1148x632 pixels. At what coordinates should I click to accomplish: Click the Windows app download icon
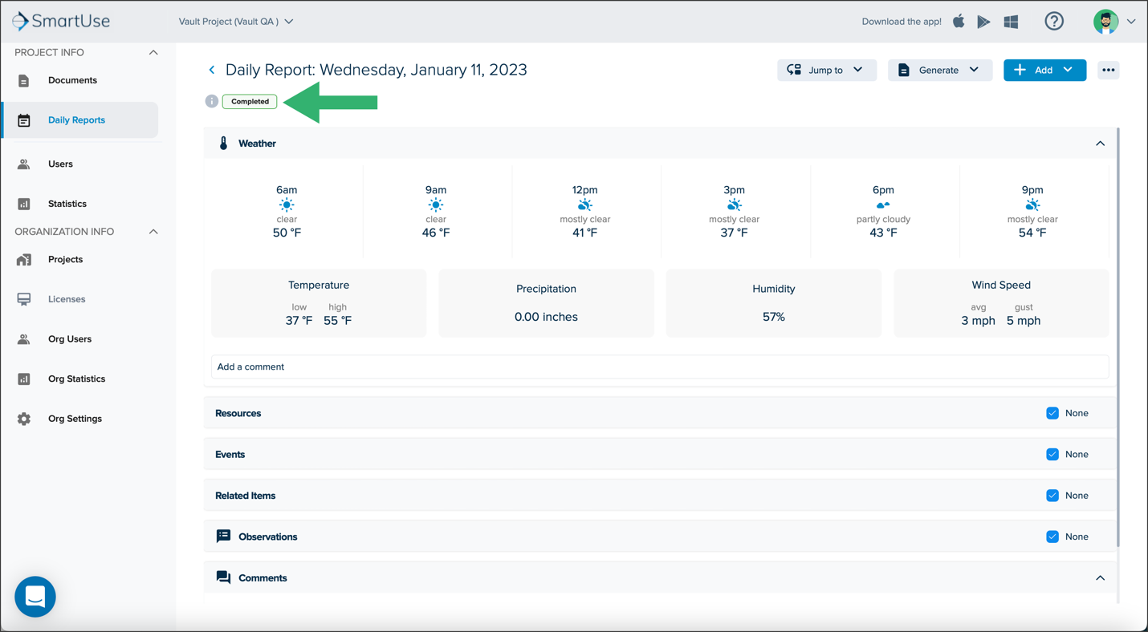point(1012,22)
